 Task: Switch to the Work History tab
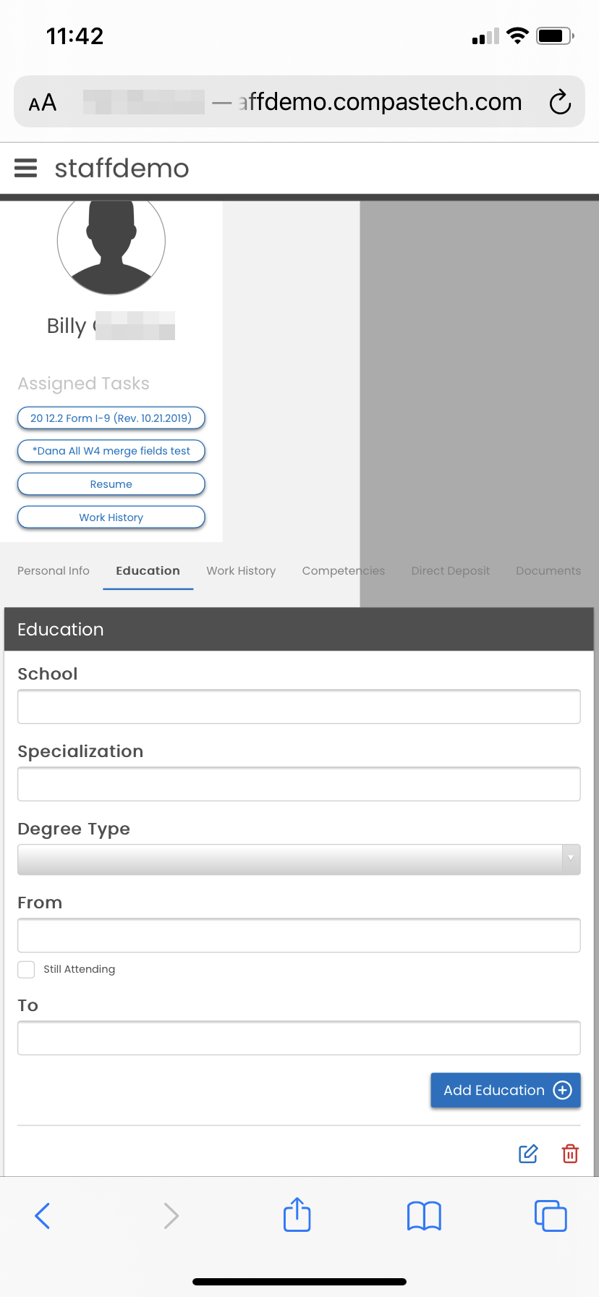pyautogui.click(x=241, y=571)
